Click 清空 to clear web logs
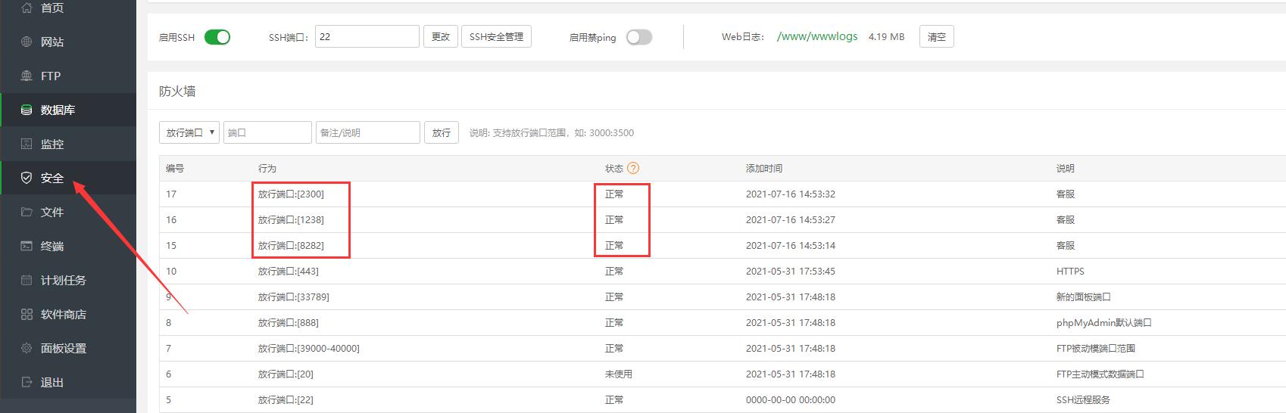The image size is (1286, 413). click(936, 36)
